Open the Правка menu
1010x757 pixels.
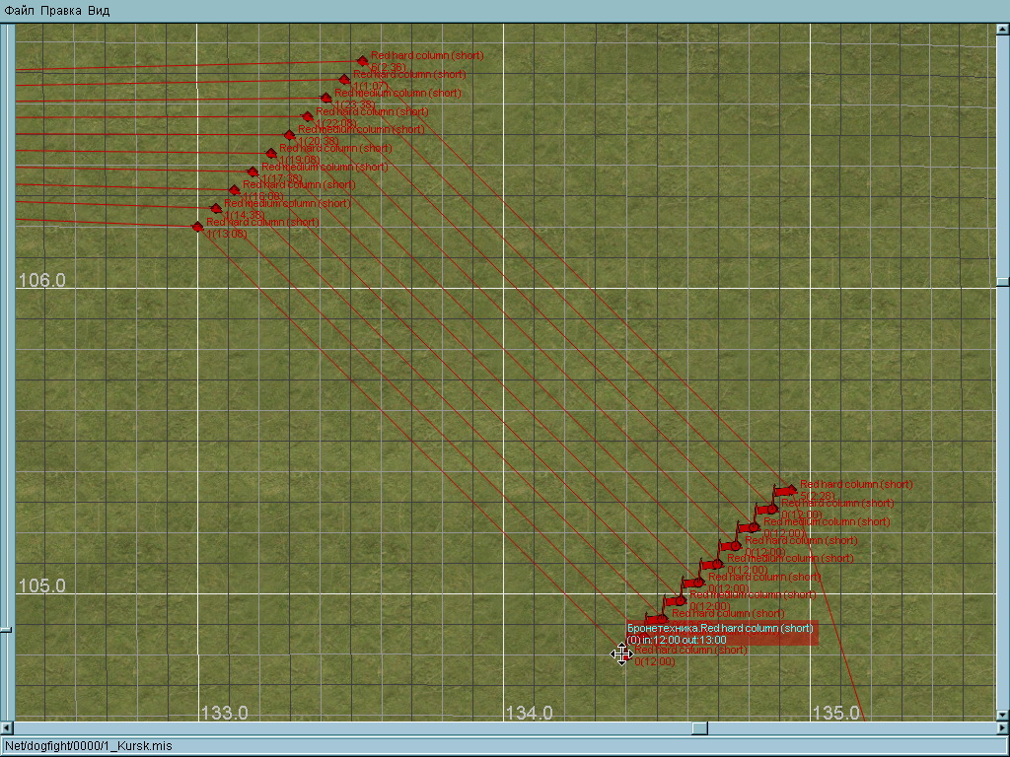pos(61,11)
